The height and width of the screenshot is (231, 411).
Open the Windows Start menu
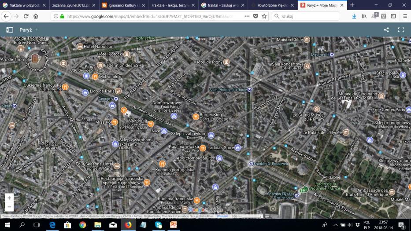[x=7, y=225]
